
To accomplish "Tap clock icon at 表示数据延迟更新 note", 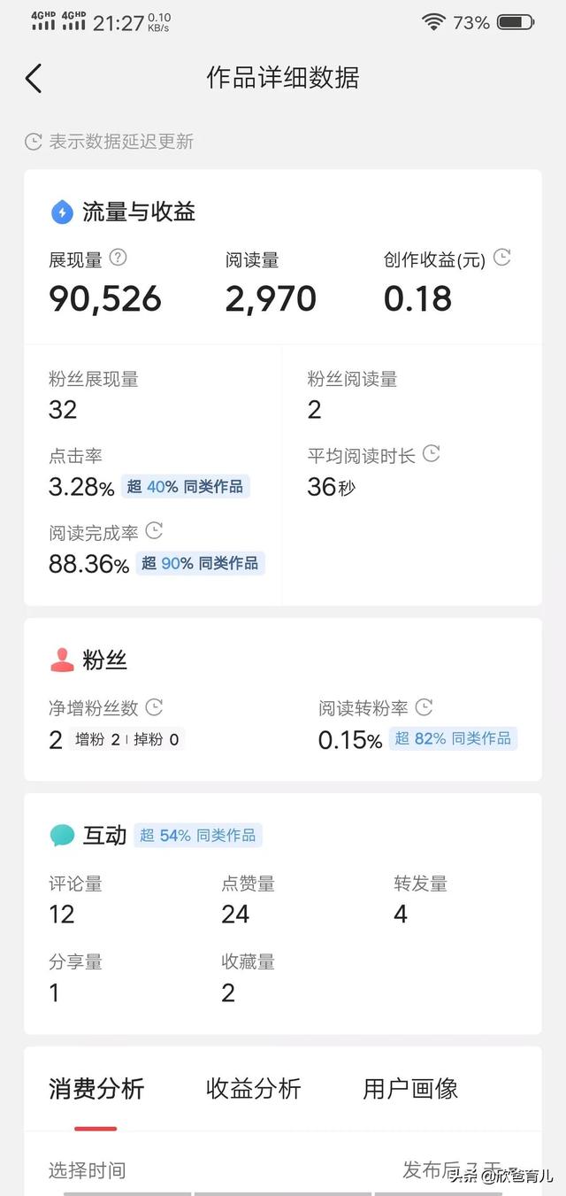I will tap(34, 142).
